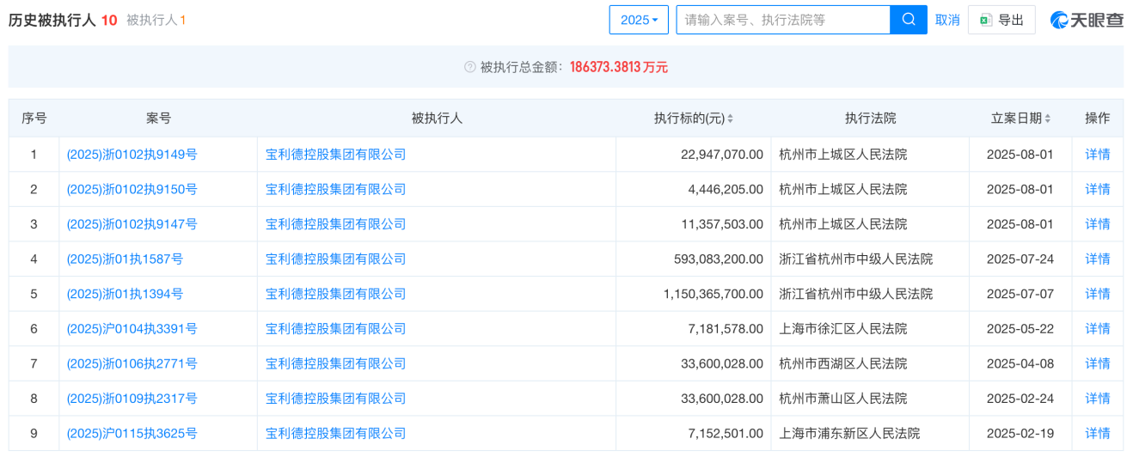1133x457 pixels.
Task: View 详情 for row 9
Action: [1097, 433]
